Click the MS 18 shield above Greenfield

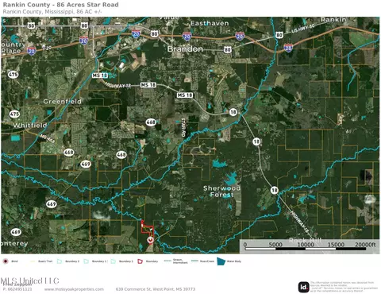(100, 75)
